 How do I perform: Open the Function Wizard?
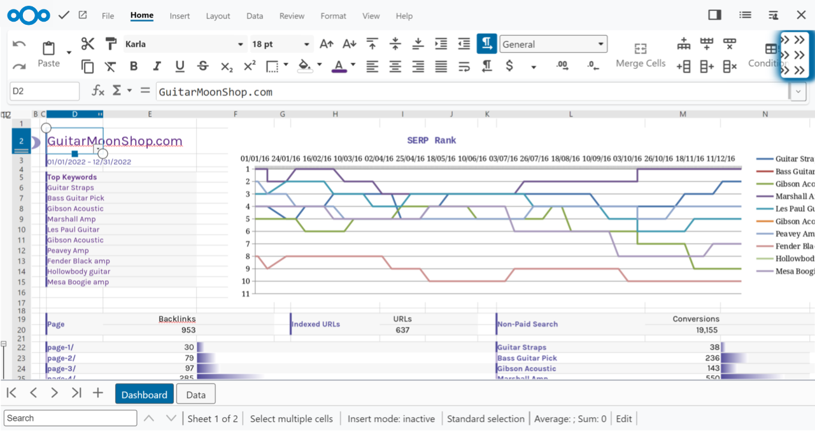[97, 91]
